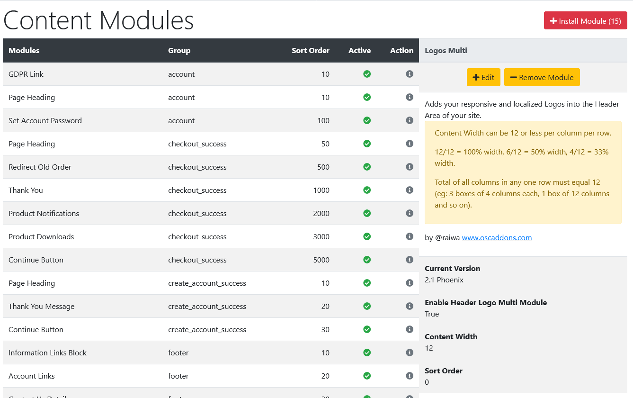The width and height of the screenshot is (633, 398).
Task: Click the Logos Multi panel heading
Action: tap(446, 50)
